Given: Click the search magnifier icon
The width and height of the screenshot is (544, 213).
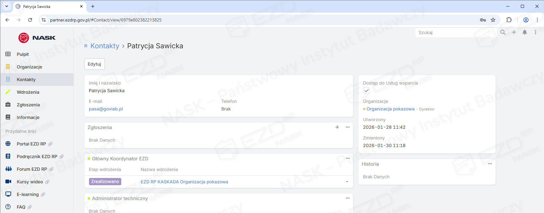Looking at the screenshot, I should tap(503, 32).
